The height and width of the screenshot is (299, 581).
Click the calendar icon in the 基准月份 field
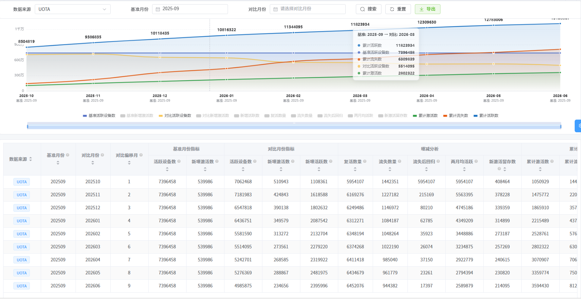[158, 9]
